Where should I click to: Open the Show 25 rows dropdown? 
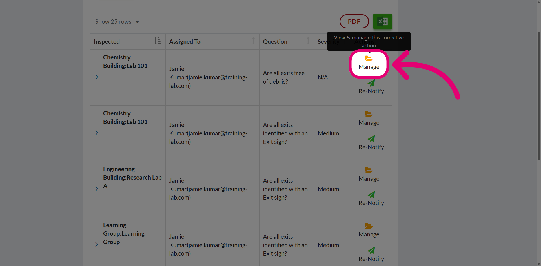click(x=117, y=21)
